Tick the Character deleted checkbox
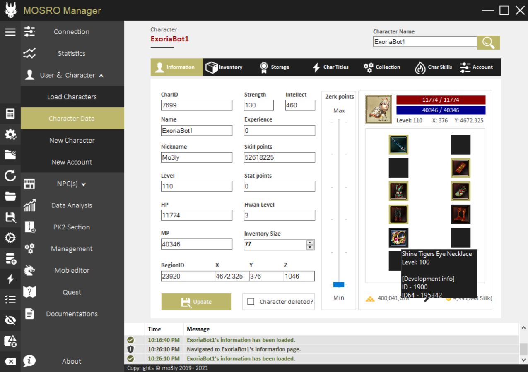Screen dimensions: 528x372 pyautogui.click(x=251, y=302)
